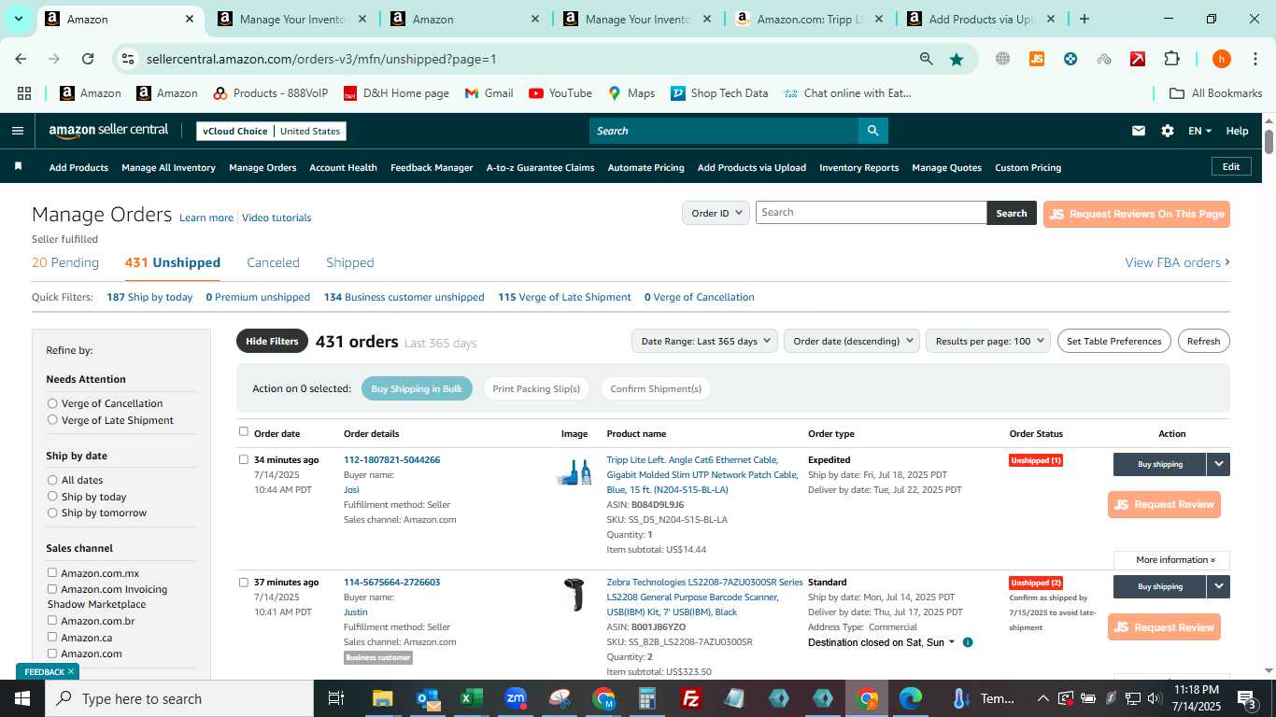Select the Ship by today radio button
Image resolution: width=1276 pixels, height=717 pixels.
(52, 497)
